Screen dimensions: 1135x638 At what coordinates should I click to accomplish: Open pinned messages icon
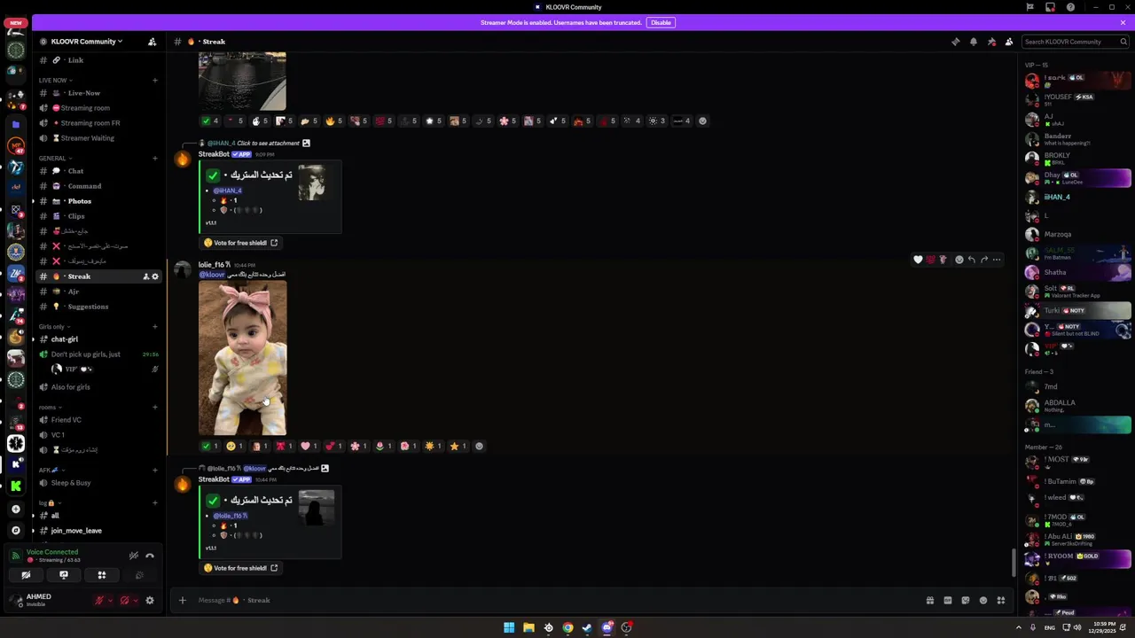[x=991, y=42]
